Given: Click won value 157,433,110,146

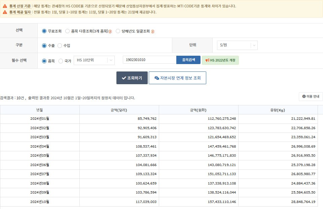Looking at the screenshot, I should (222, 202).
